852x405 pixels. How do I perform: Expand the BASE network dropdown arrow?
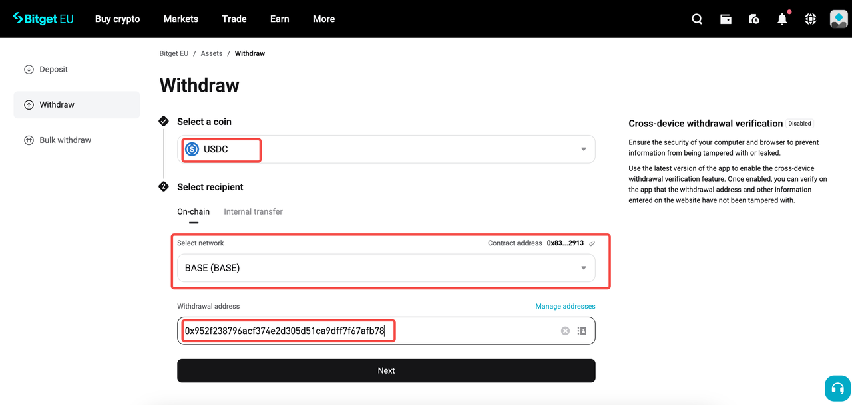584,268
